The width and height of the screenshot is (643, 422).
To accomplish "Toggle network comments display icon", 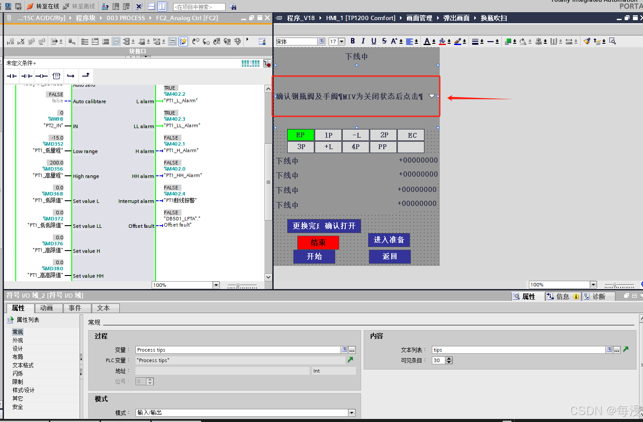I will coord(172,42).
